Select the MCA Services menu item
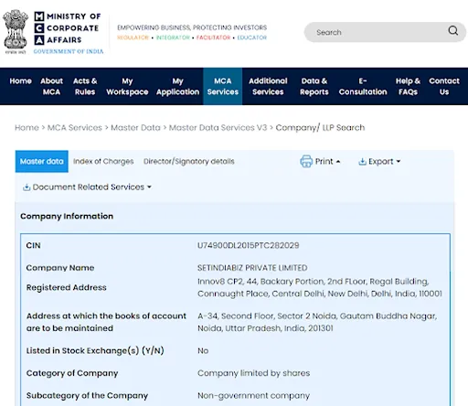This screenshot has height=406, width=468. pyautogui.click(x=223, y=86)
